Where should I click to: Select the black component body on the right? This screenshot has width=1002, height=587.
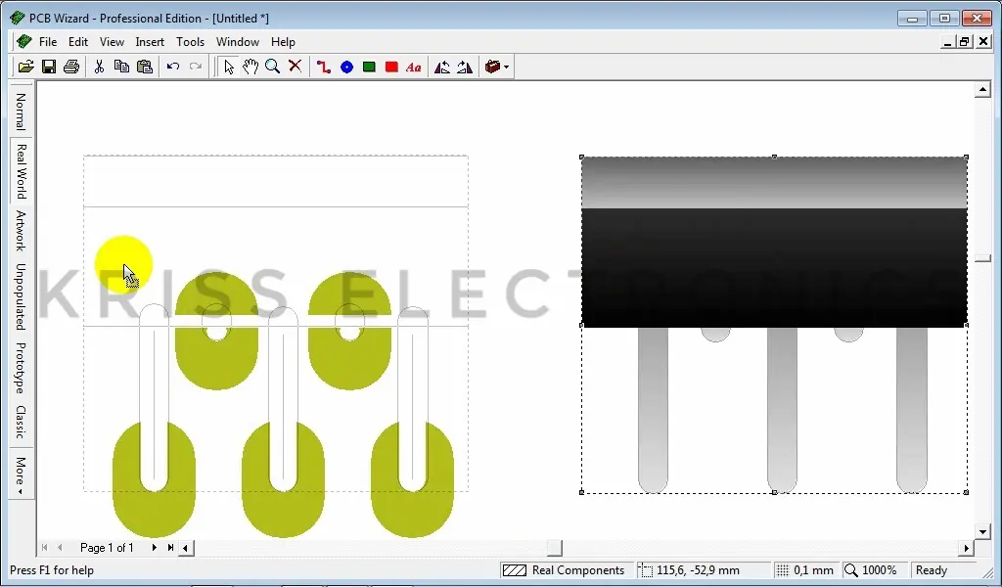point(774,268)
